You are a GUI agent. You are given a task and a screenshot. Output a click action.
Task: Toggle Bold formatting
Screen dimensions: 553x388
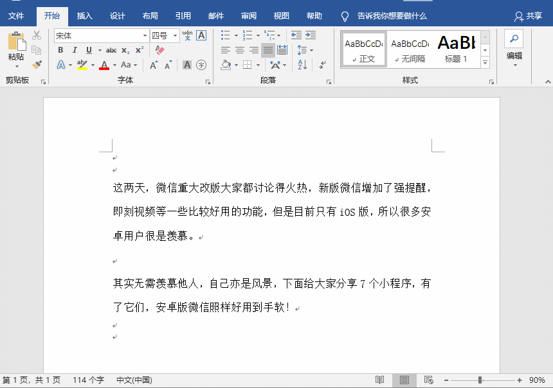[60, 50]
